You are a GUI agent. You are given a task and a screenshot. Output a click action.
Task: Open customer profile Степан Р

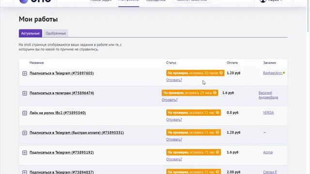pos(270,172)
